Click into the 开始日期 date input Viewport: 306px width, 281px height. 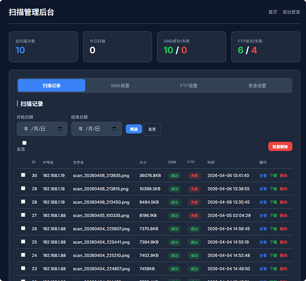[x=42, y=129]
